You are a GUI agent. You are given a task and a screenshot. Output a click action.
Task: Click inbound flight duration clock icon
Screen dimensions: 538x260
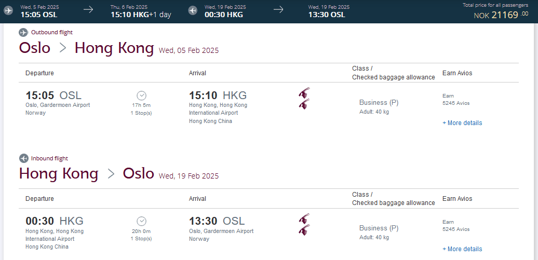point(141,221)
